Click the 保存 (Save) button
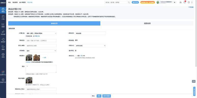Viewport: 197px width, 98px height. [99, 96]
